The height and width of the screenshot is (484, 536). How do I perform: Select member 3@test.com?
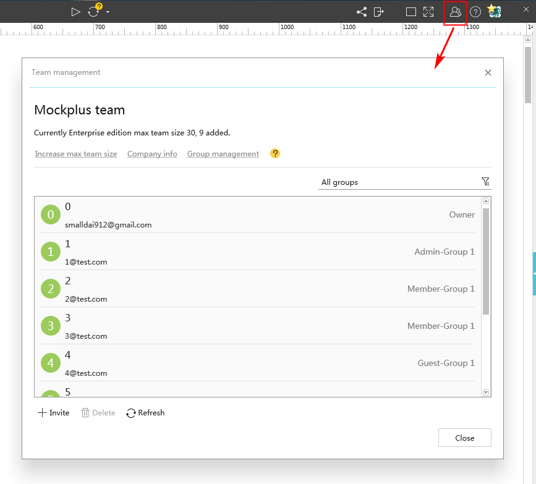258,326
